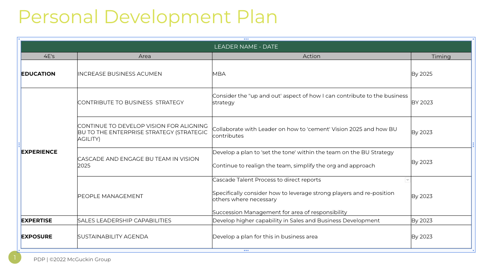486x271 pixels.
Task: Select the 'Personal Development Plan' slide title
Action: pos(148,17)
